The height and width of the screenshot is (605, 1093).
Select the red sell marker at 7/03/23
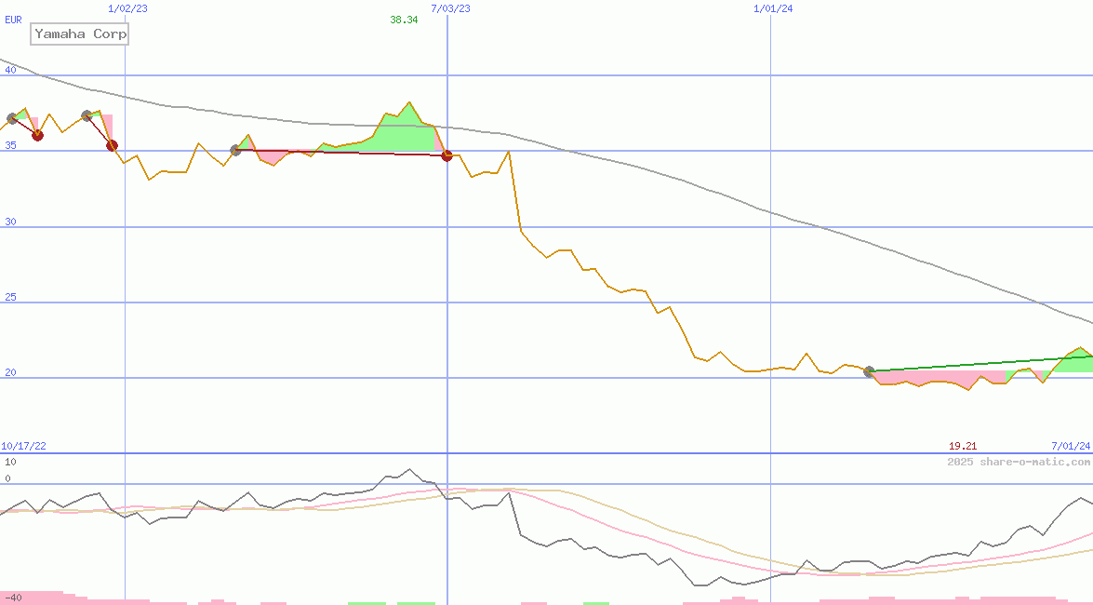click(447, 155)
